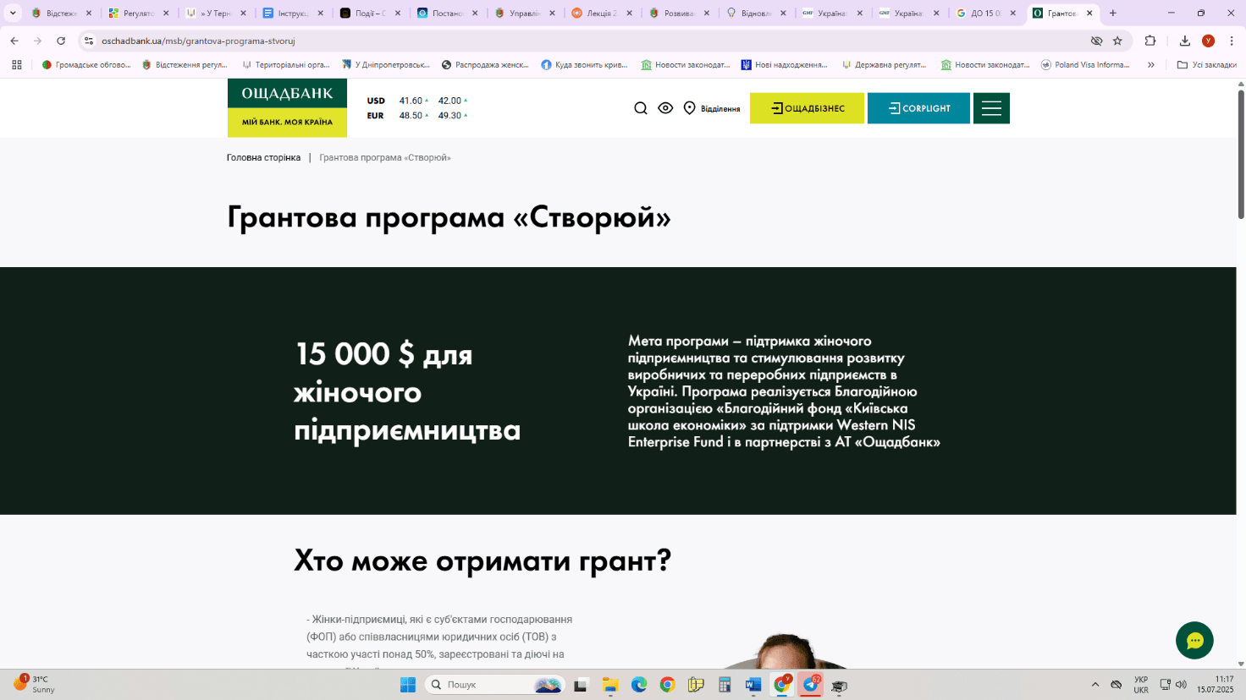Open the clock and date panel
1246x700 pixels.
point(1216,685)
